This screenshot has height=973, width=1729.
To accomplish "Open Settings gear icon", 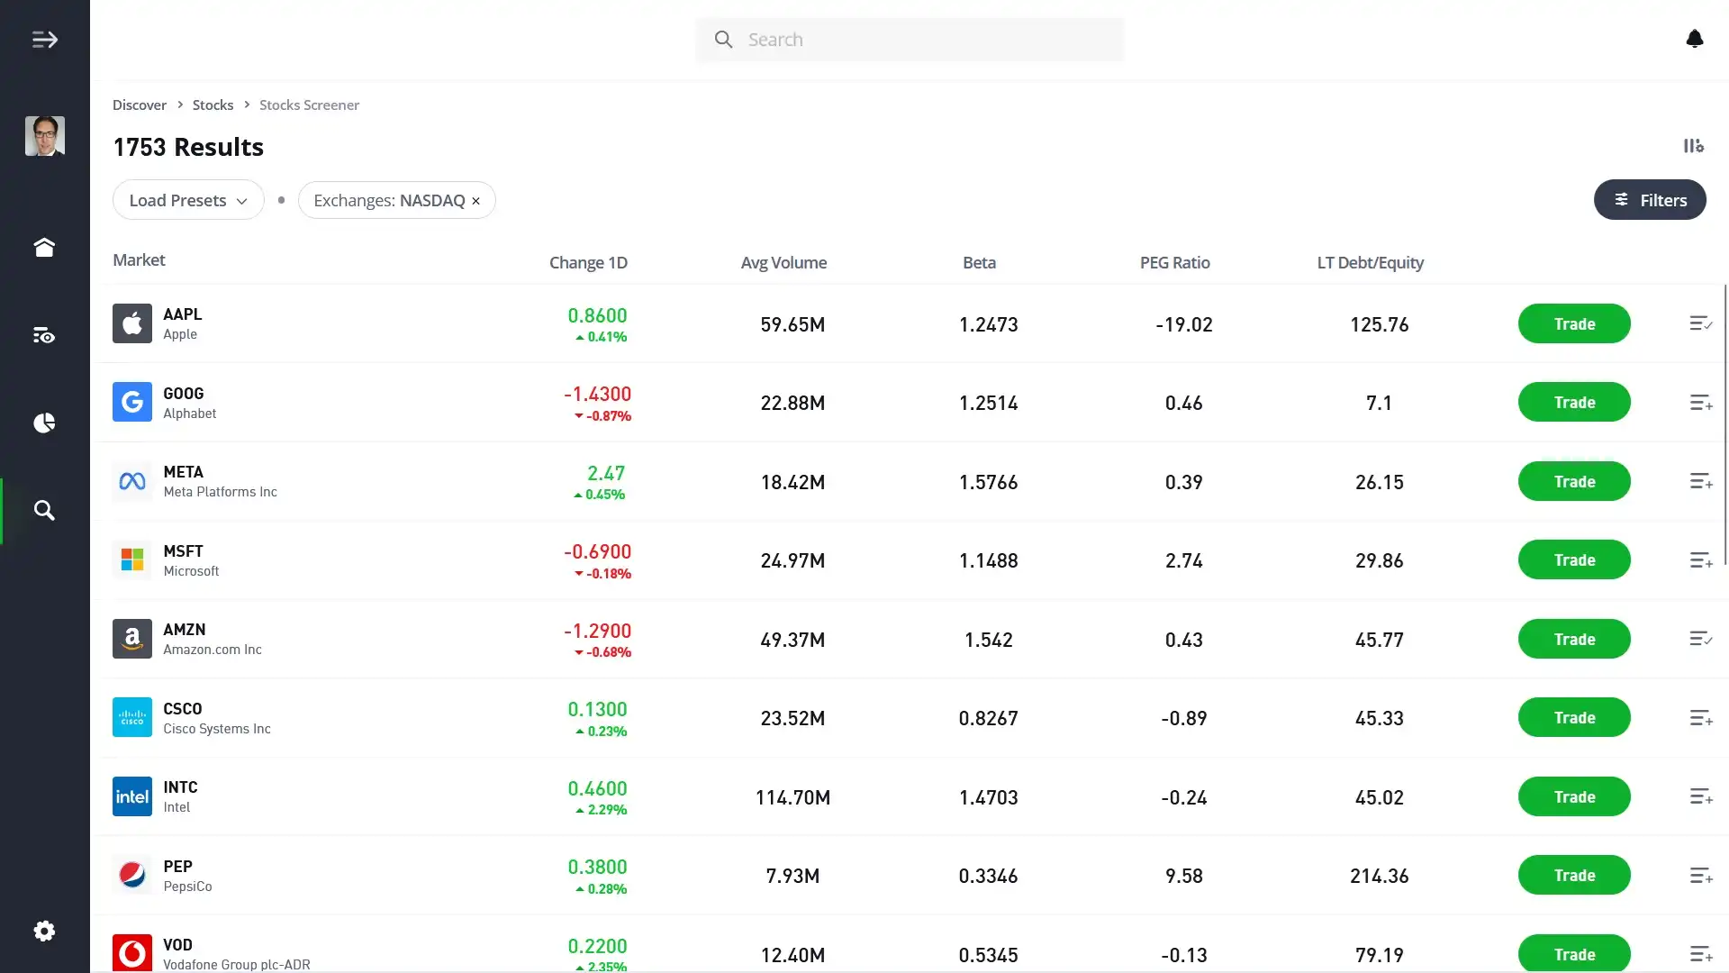I will coord(44,931).
